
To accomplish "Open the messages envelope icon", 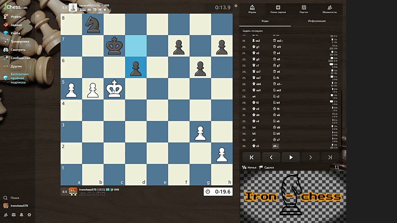I will click(x=14, y=215).
